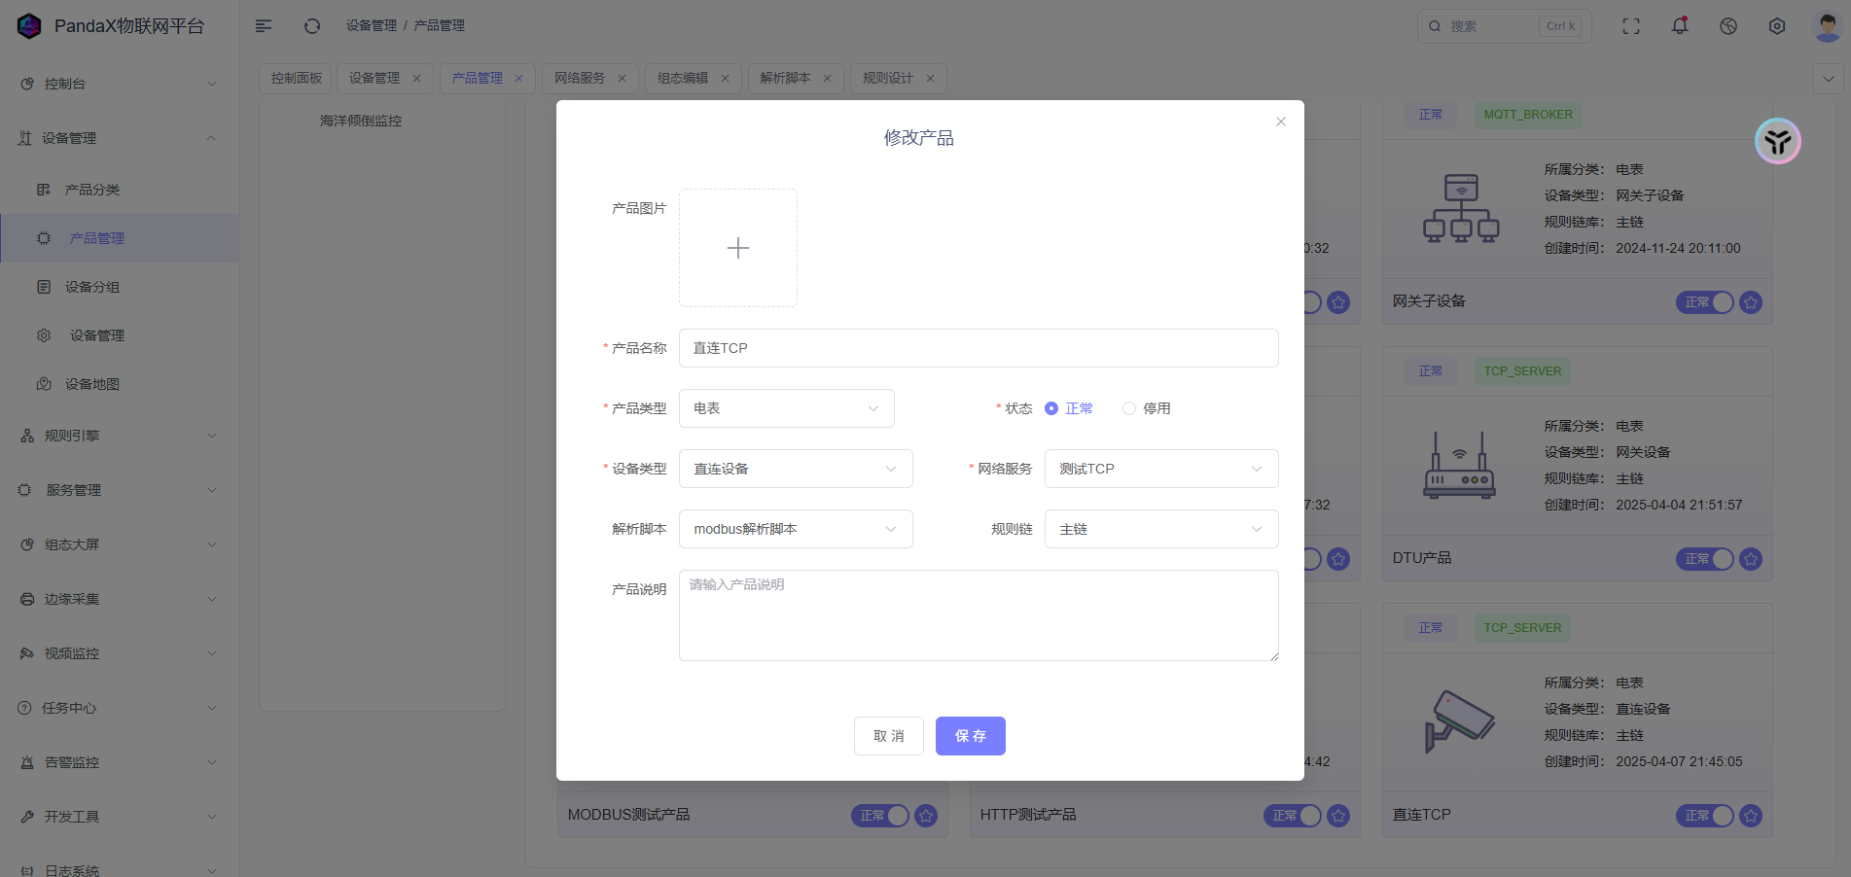Expand the 解析脚本 dropdown
1851x877 pixels.
coord(795,529)
